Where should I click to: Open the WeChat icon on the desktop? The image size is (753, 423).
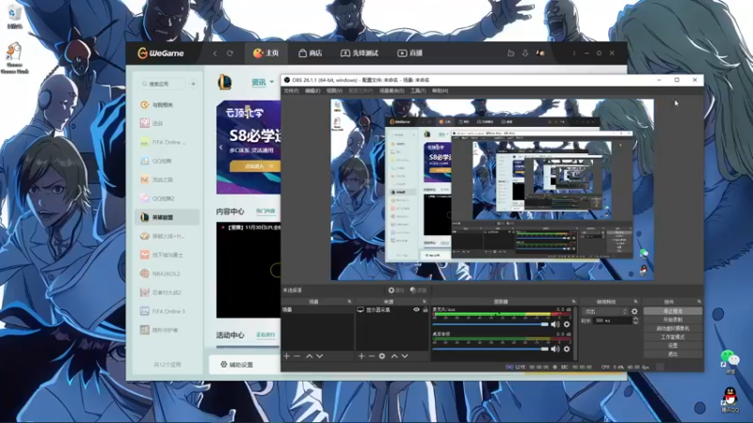pyautogui.click(x=730, y=362)
